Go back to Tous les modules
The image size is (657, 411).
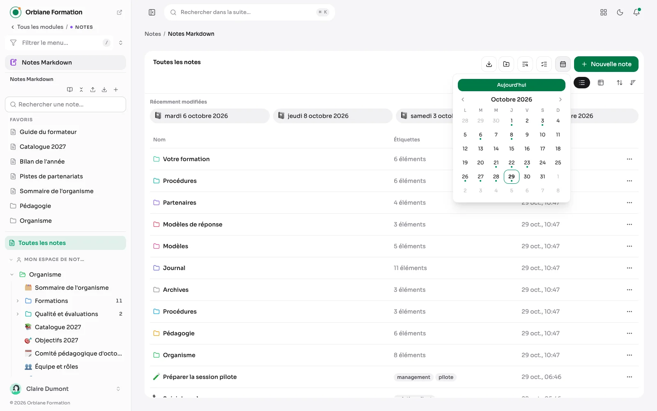pyautogui.click(x=37, y=27)
